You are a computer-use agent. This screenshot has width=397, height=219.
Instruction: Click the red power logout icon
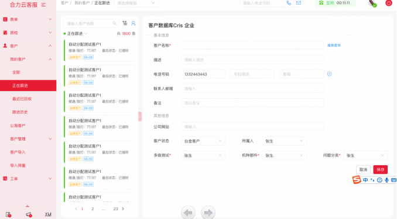pos(389,3)
